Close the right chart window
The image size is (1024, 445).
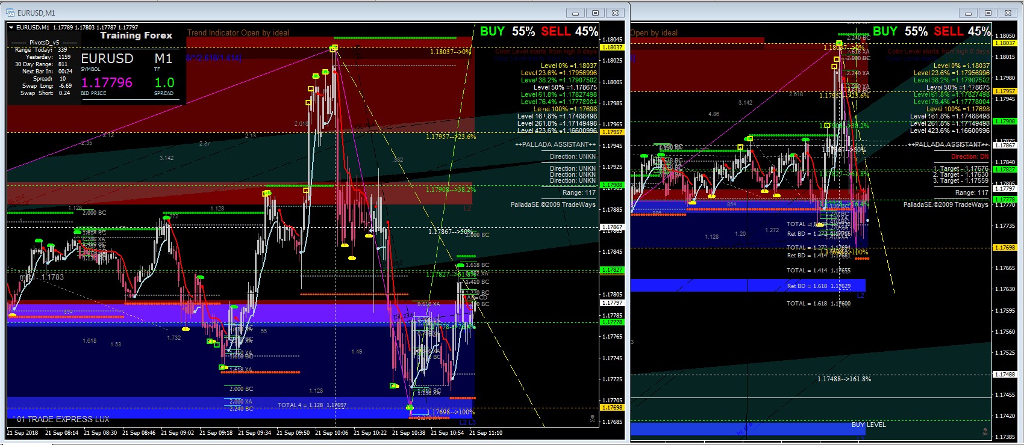(1008, 13)
